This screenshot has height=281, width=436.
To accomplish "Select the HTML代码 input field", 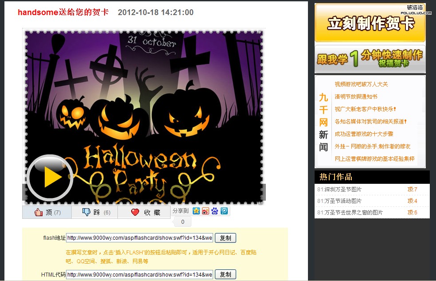I will (139, 274).
